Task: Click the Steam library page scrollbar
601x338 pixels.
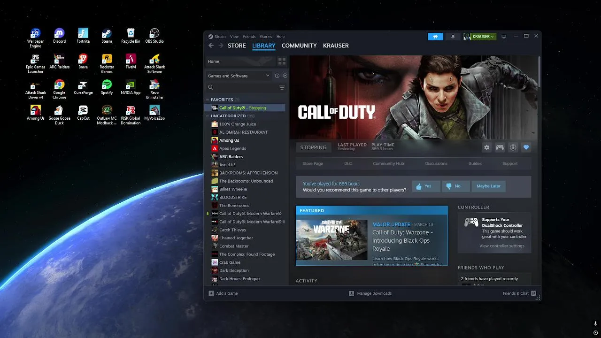Action: (539, 72)
